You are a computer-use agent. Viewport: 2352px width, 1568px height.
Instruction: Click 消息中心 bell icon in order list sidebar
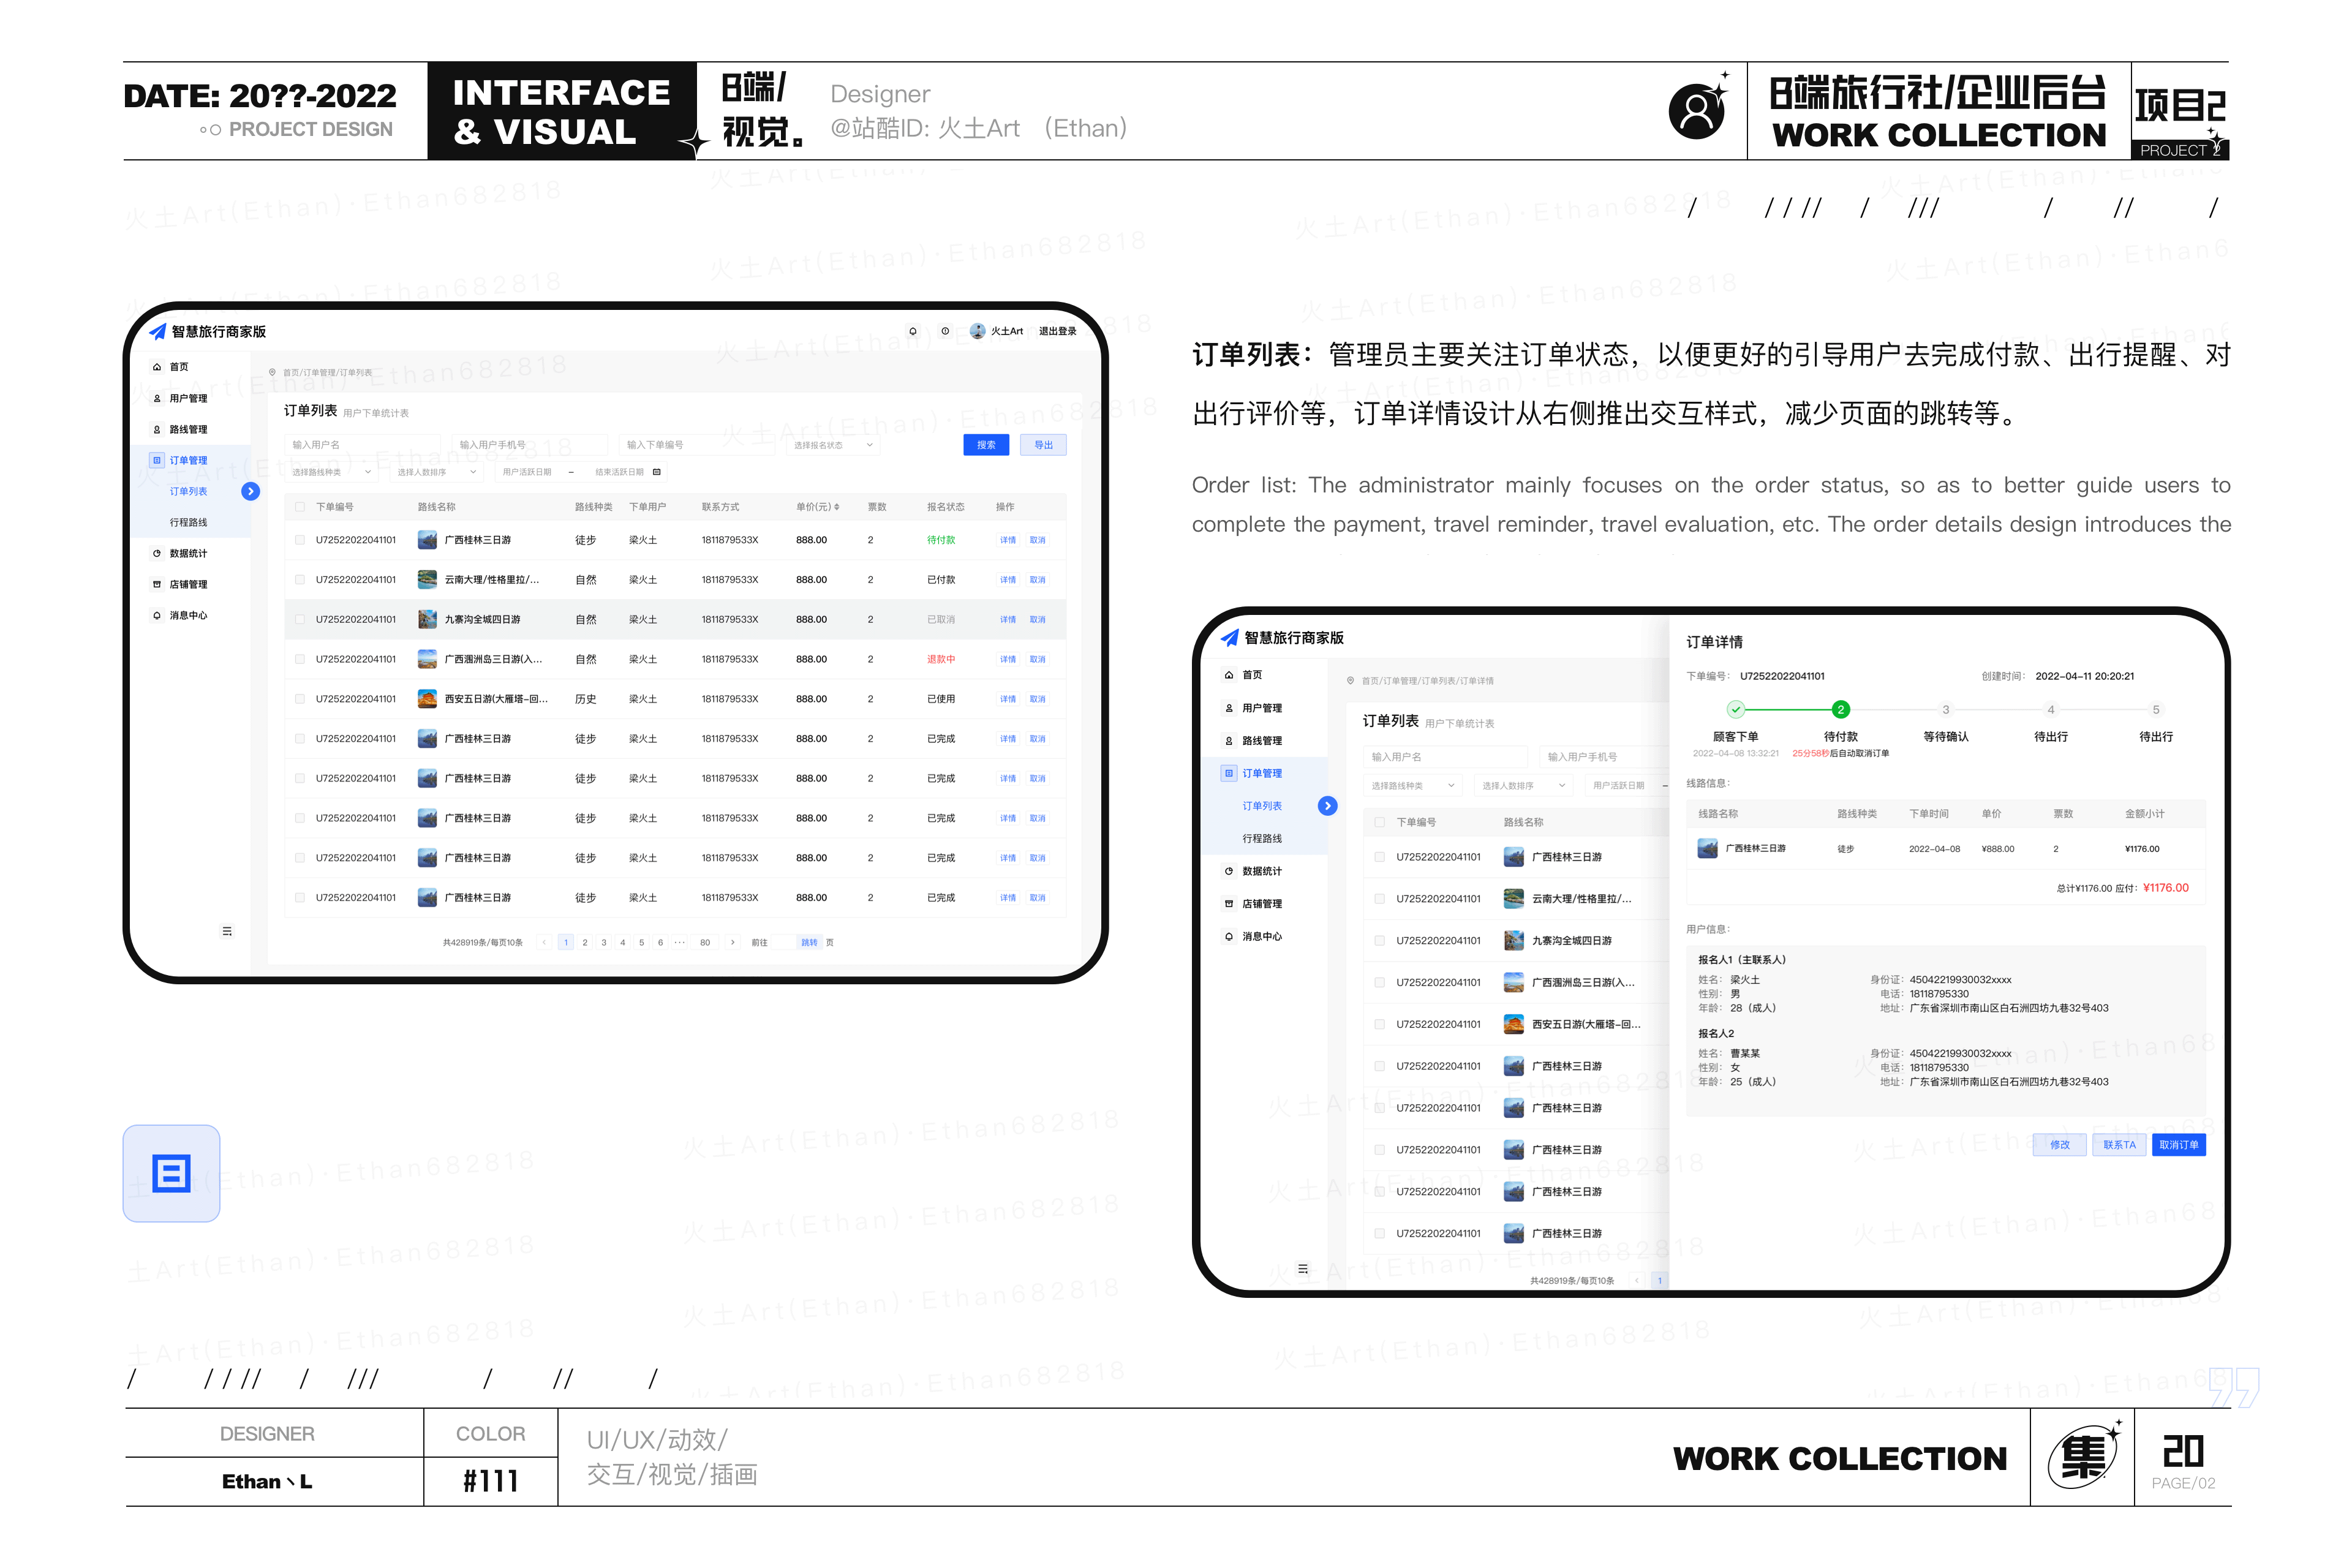coord(157,615)
